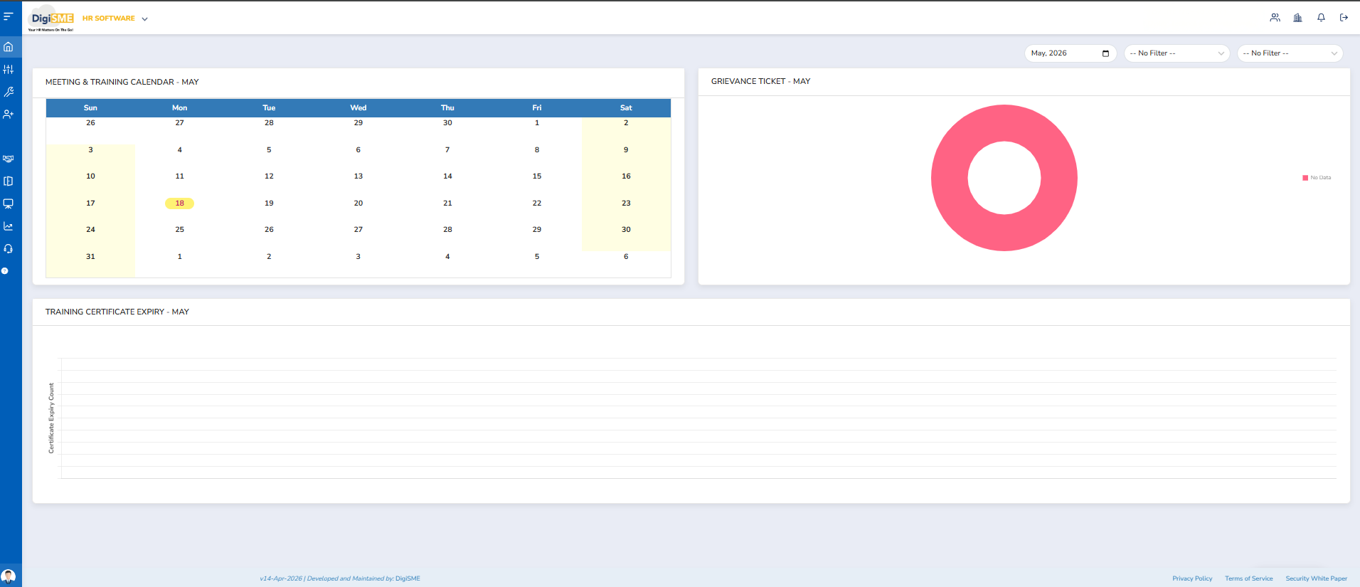Click the Meeting & Training Calendar title
The height and width of the screenshot is (587, 1360).
tap(122, 83)
